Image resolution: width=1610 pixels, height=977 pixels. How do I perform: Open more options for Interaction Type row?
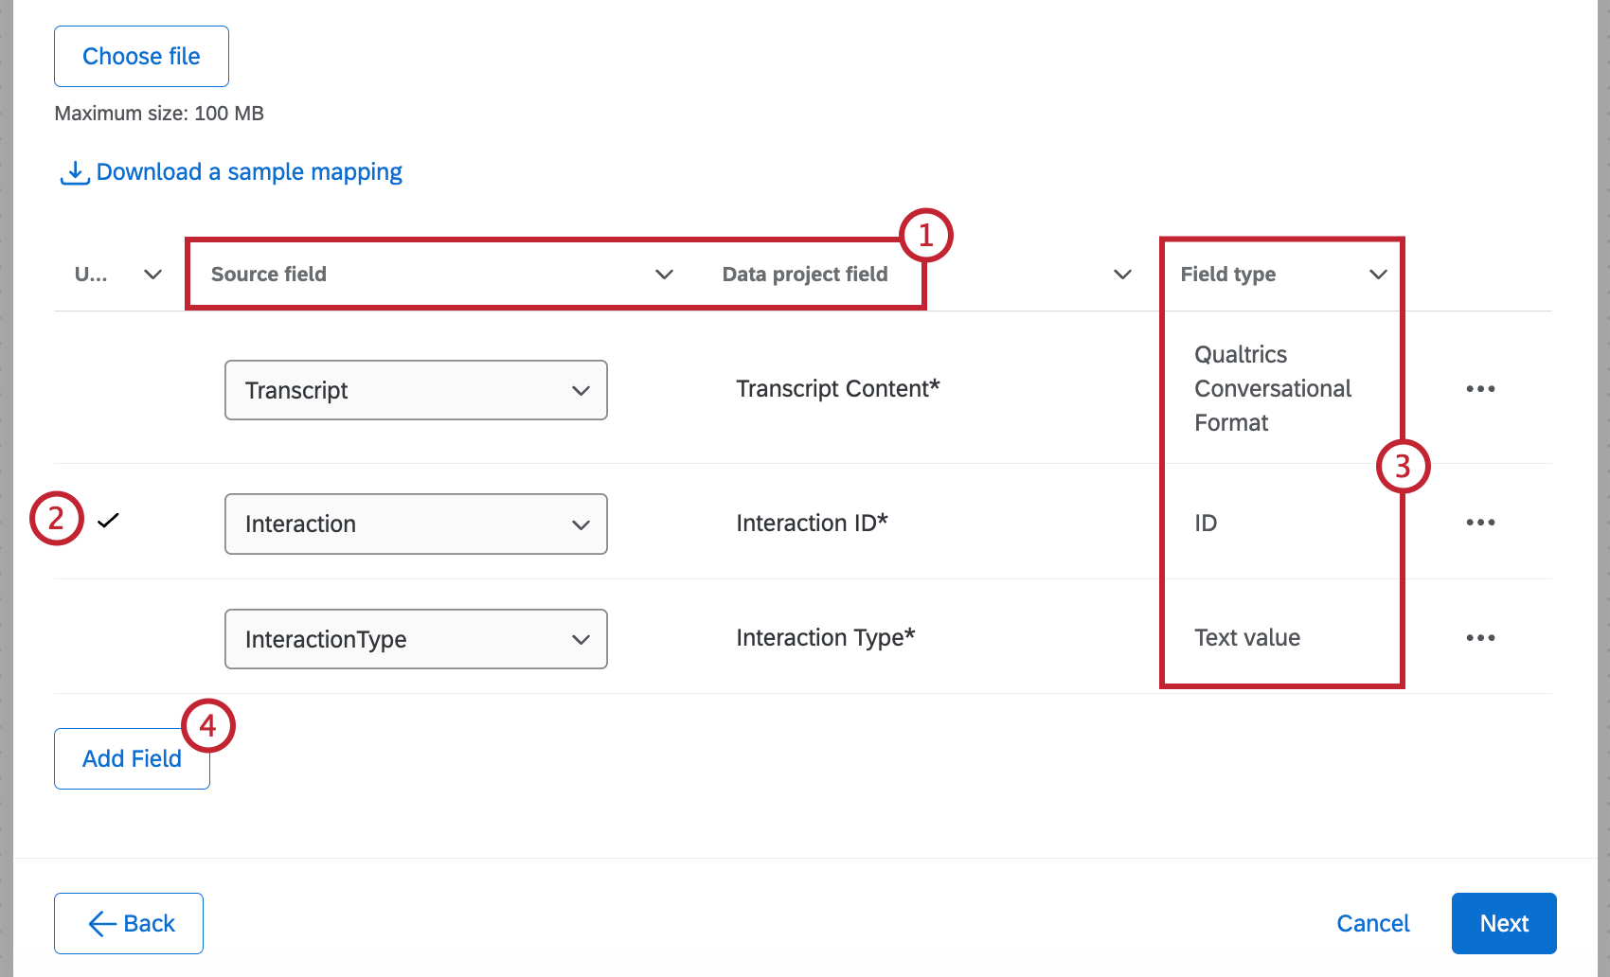(1479, 638)
